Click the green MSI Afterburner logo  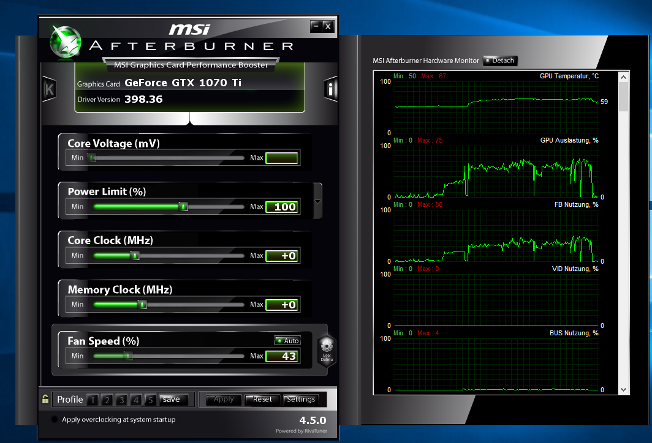(x=66, y=42)
